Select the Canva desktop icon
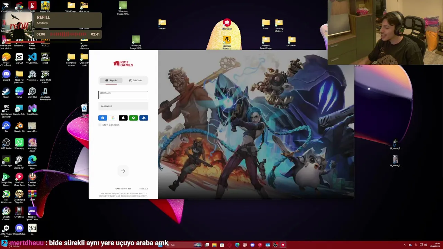The image size is (443, 249). coord(19,93)
